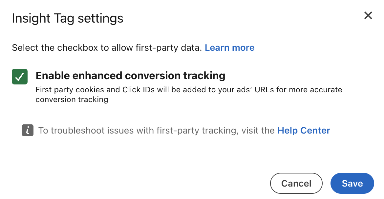Image resolution: width=384 pixels, height=199 pixels.
Task: Follow the blue Learn more hyperlink
Action: 229,48
